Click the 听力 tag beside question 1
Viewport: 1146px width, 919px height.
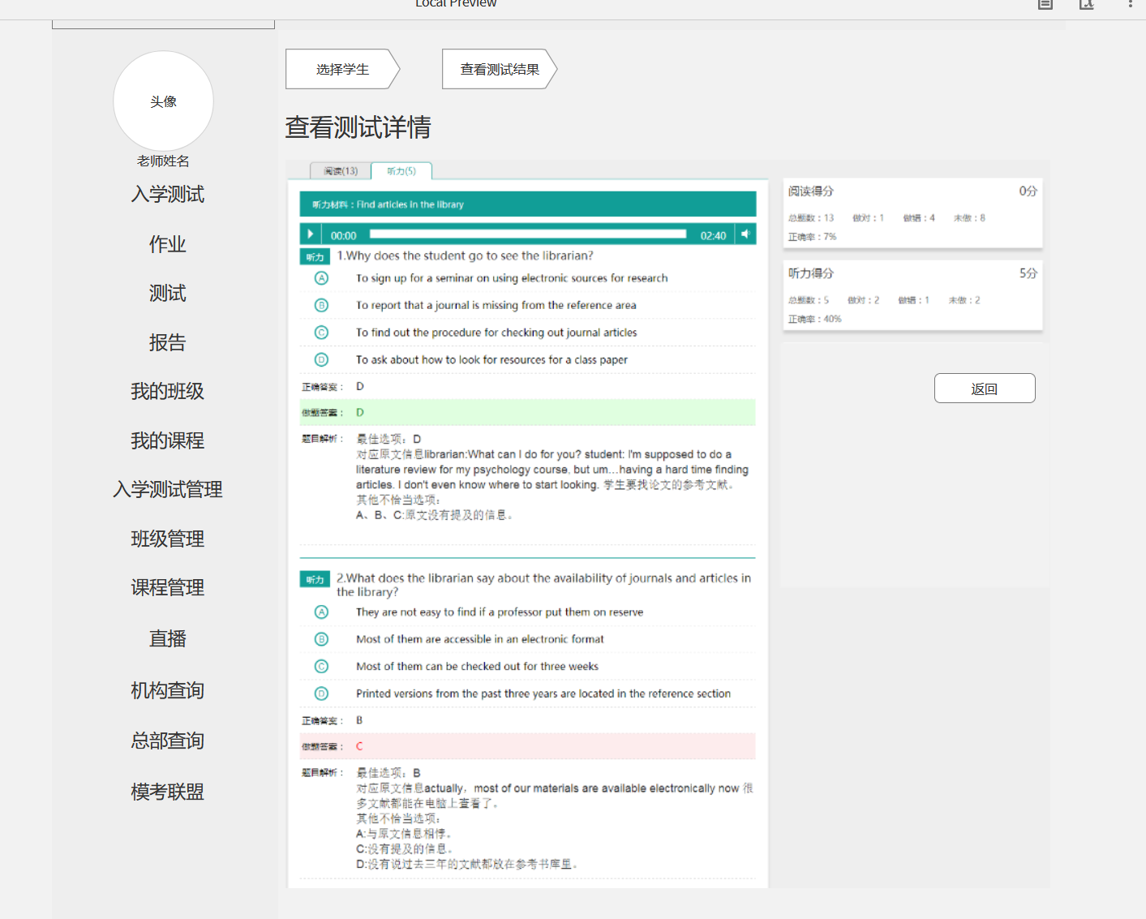(x=315, y=257)
